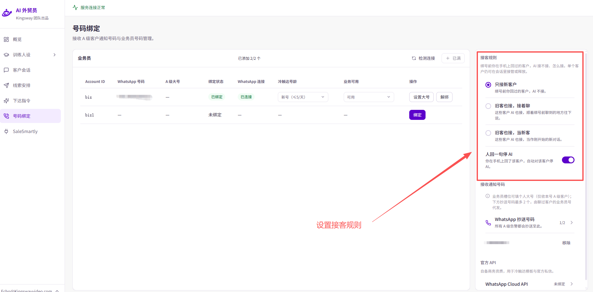Screen dimensions: 593x292
Task: Select the 旧客也接，当新客 radio option
Action: pos(488,133)
